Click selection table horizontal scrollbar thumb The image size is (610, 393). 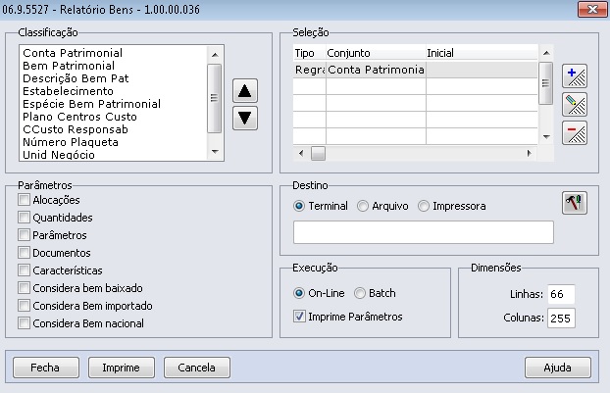318,153
